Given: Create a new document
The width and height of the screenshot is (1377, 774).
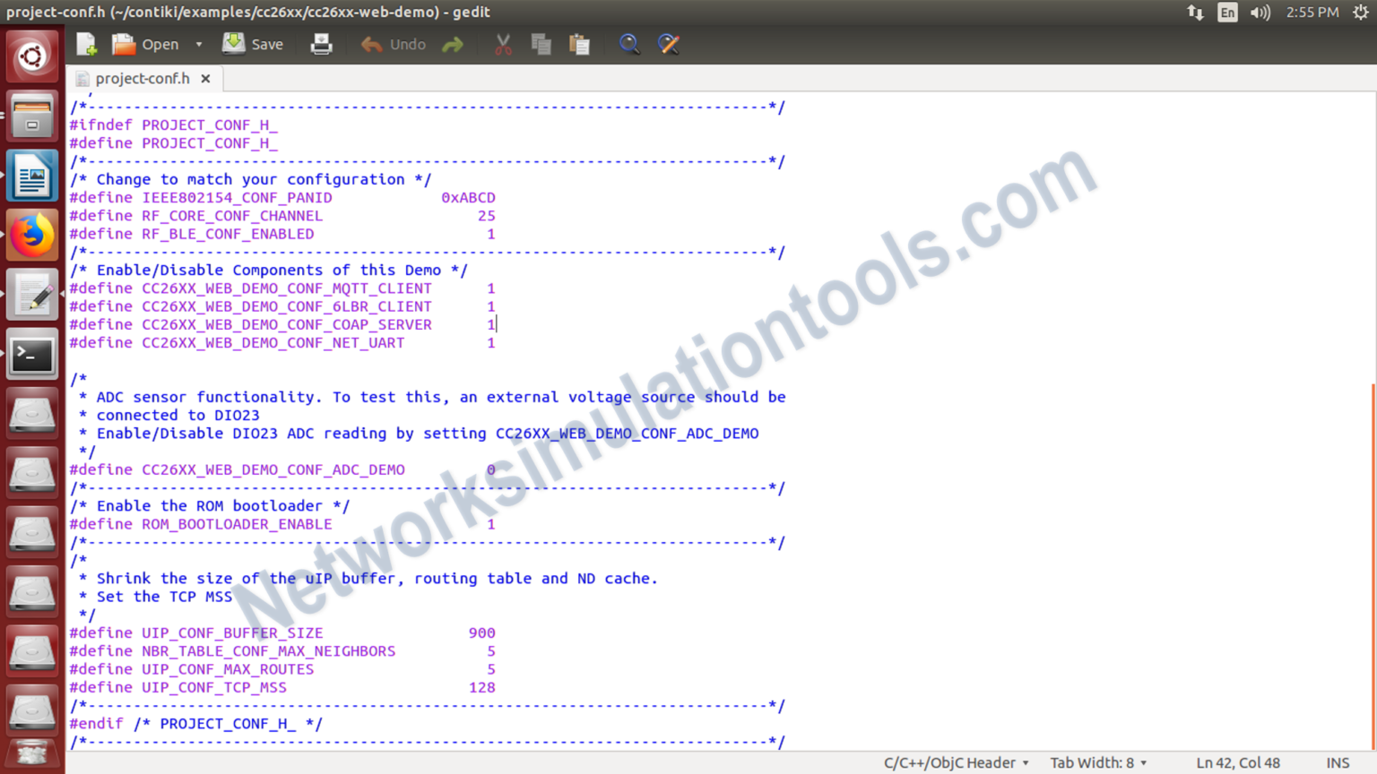Looking at the screenshot, I should 85,44.
